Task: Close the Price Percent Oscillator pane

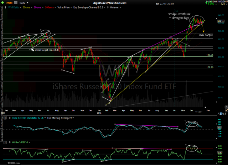Action: coord(5,118)
